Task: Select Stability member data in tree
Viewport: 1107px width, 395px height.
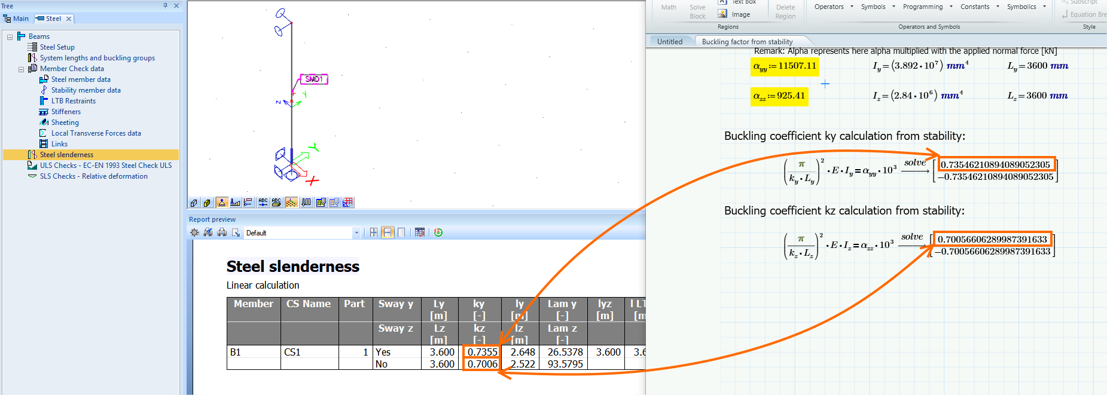Action: [x=86, y=90]
